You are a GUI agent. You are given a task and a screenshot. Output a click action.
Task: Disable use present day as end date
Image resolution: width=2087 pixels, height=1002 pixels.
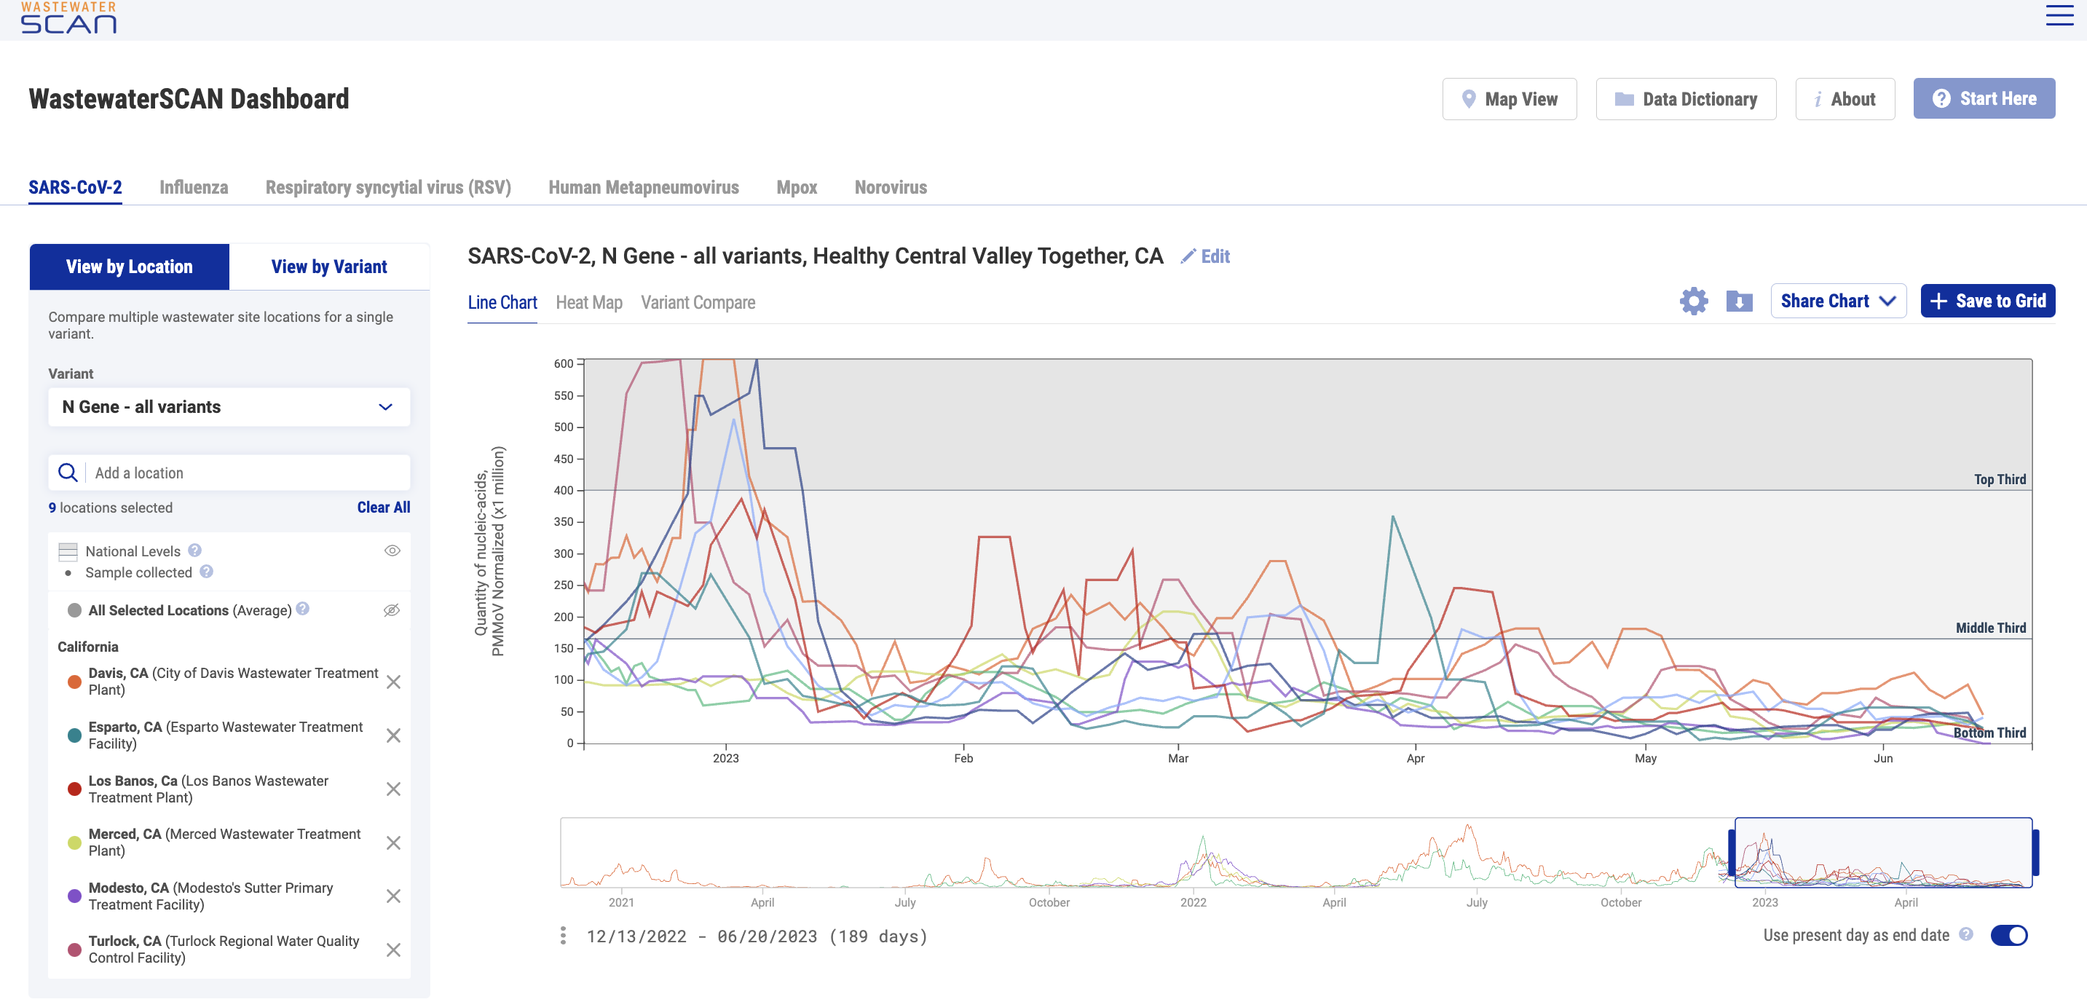coord(2008,936)
